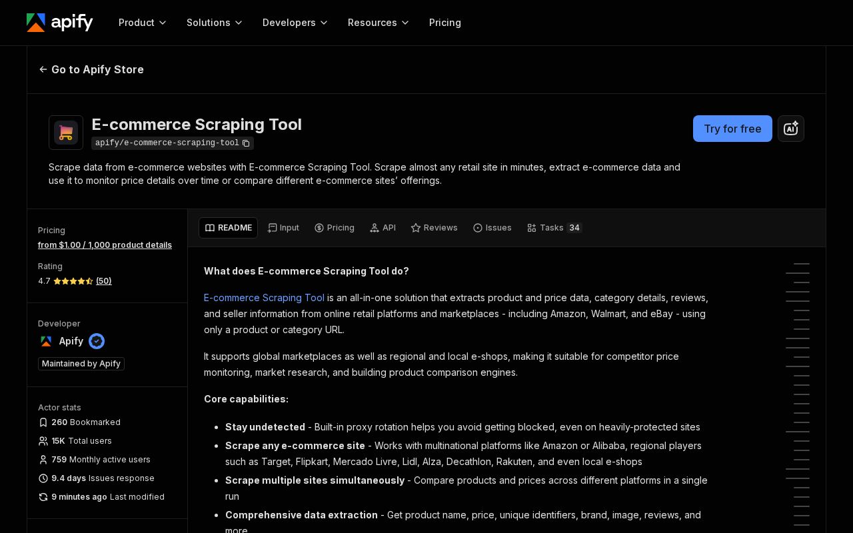The image size is (853, 533).
Task: Click the bookmark icon beside 260 Bookmarked
Action: point(43,422)
